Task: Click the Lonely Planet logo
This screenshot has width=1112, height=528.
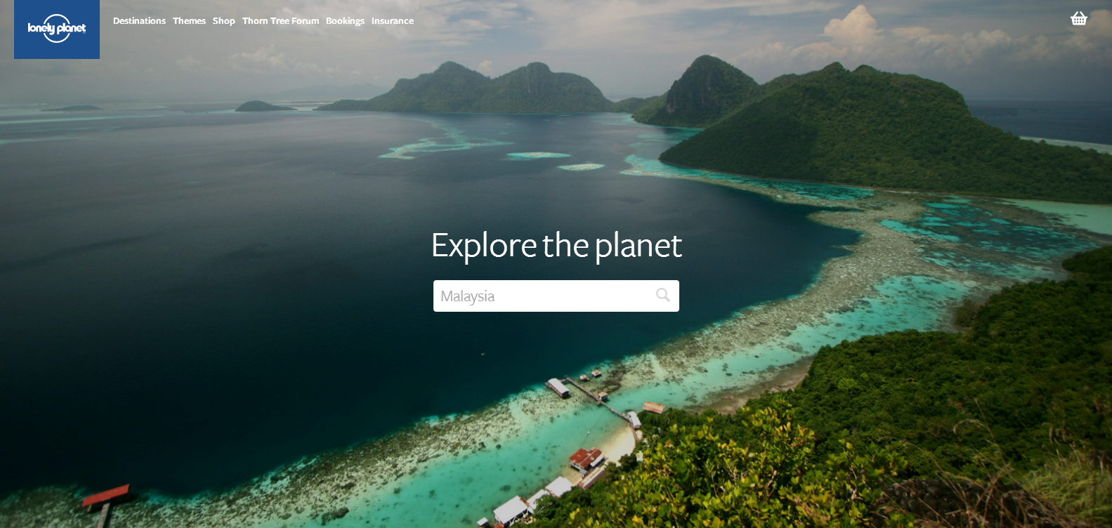Action: tap(57, 29)
